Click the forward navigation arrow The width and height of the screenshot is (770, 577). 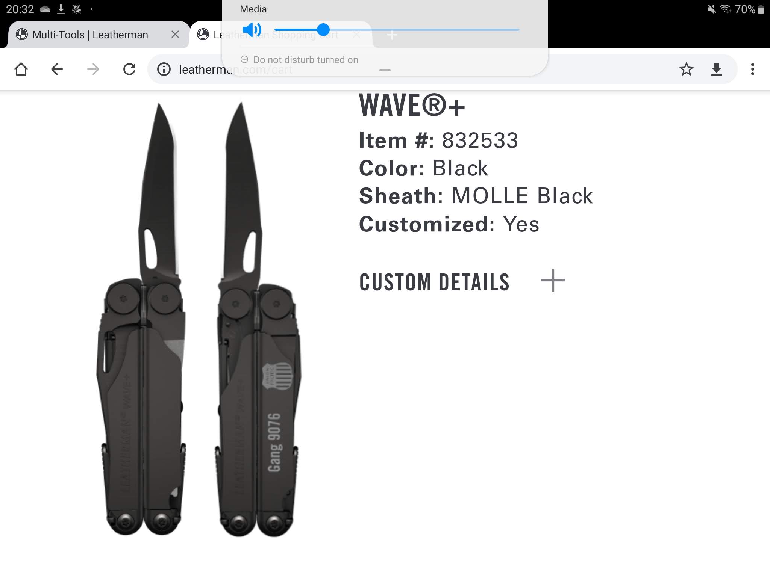tap(93, 69)
